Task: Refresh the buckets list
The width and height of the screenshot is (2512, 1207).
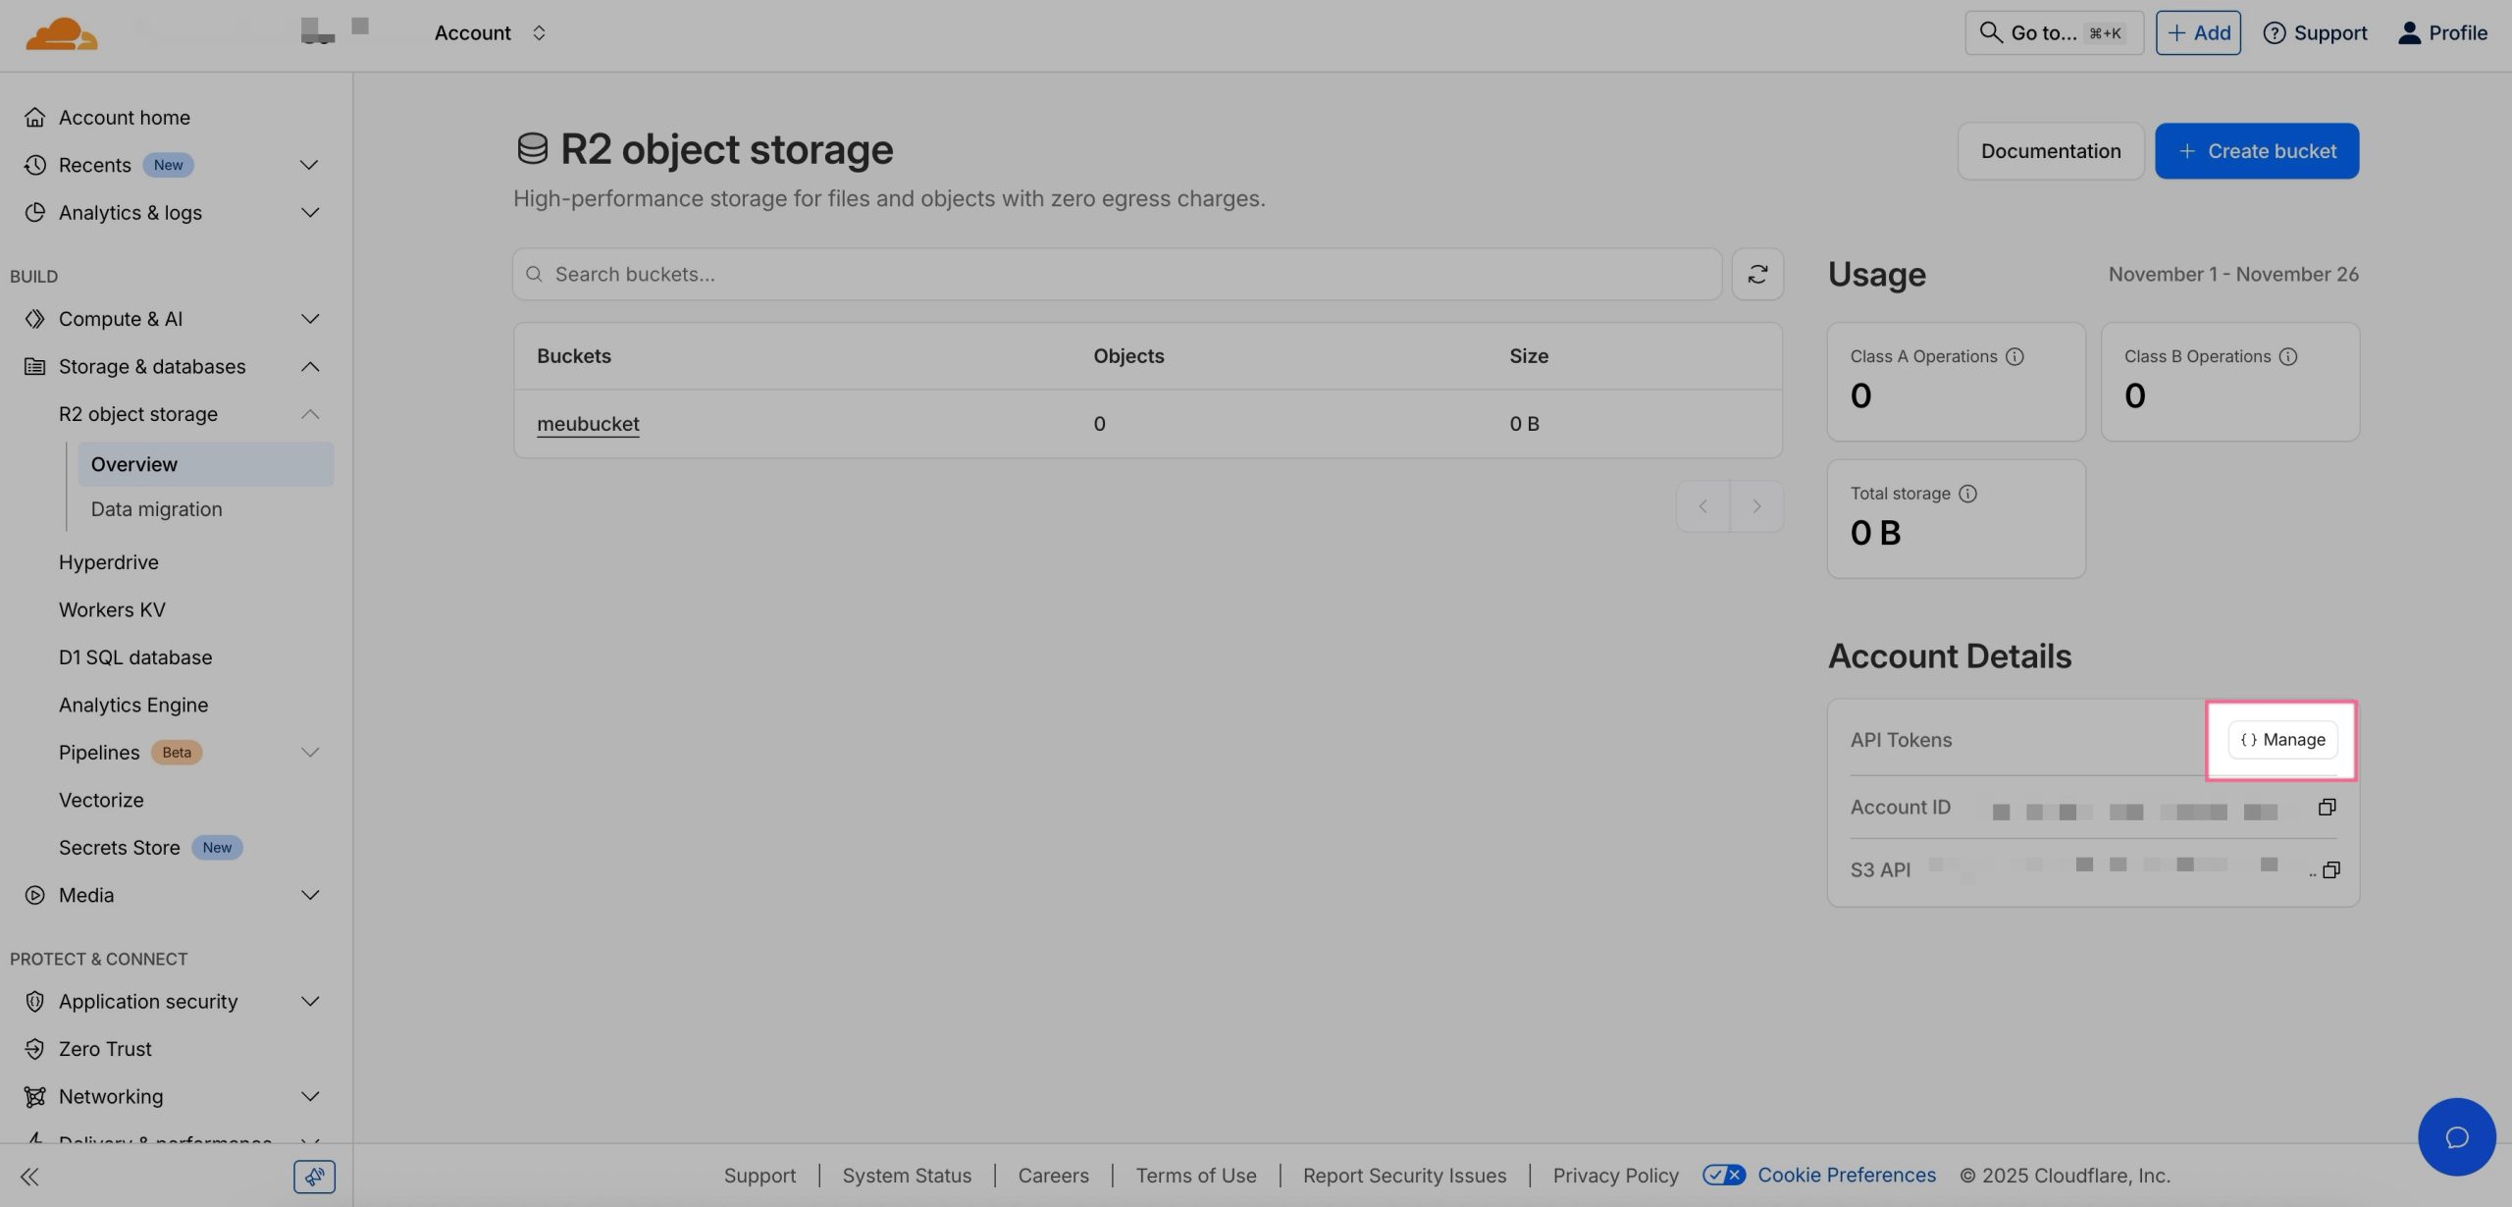Action: tap(1757, 275)
